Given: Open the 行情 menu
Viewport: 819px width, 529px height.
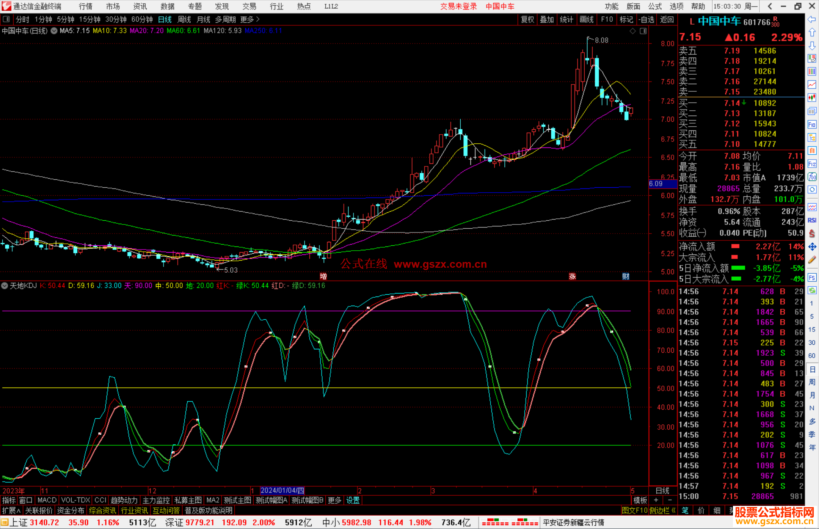Looking at the screenshot, I should 85,6.
